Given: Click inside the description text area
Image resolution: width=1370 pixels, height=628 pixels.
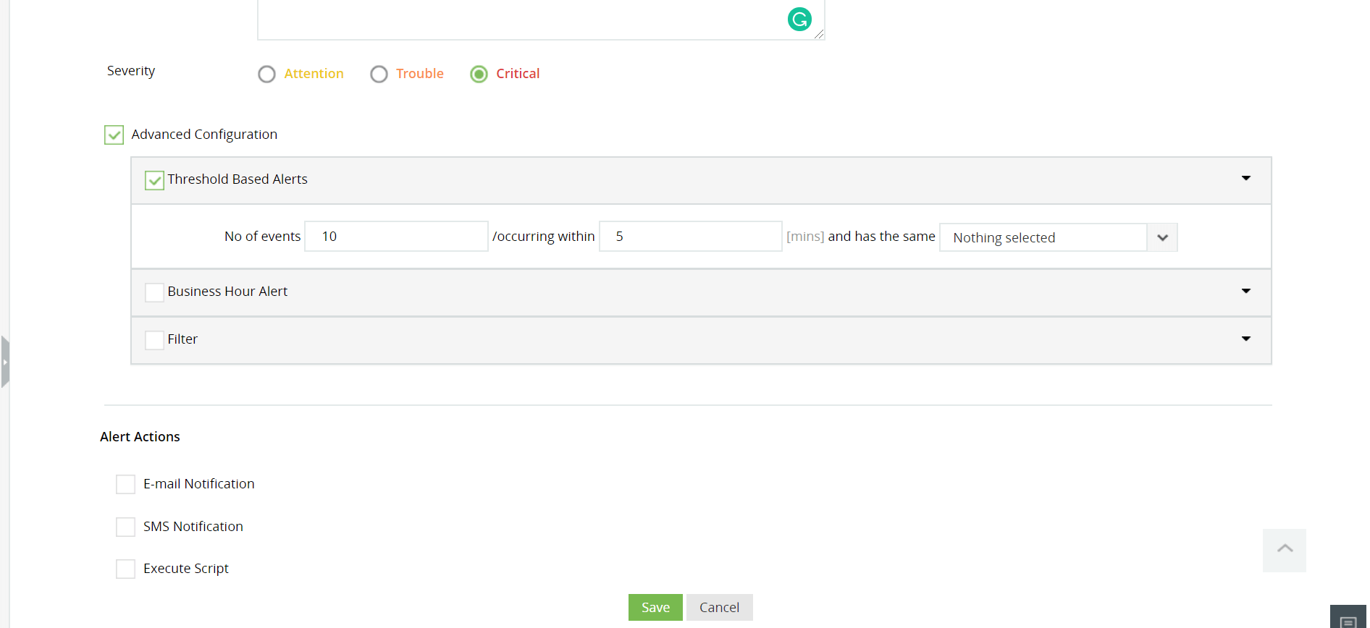Looking at the screenshot, I should click(x=540, y=20).
